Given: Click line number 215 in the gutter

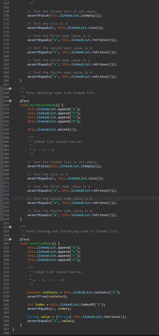Looking at the screenshot, I should click(5, 199).
